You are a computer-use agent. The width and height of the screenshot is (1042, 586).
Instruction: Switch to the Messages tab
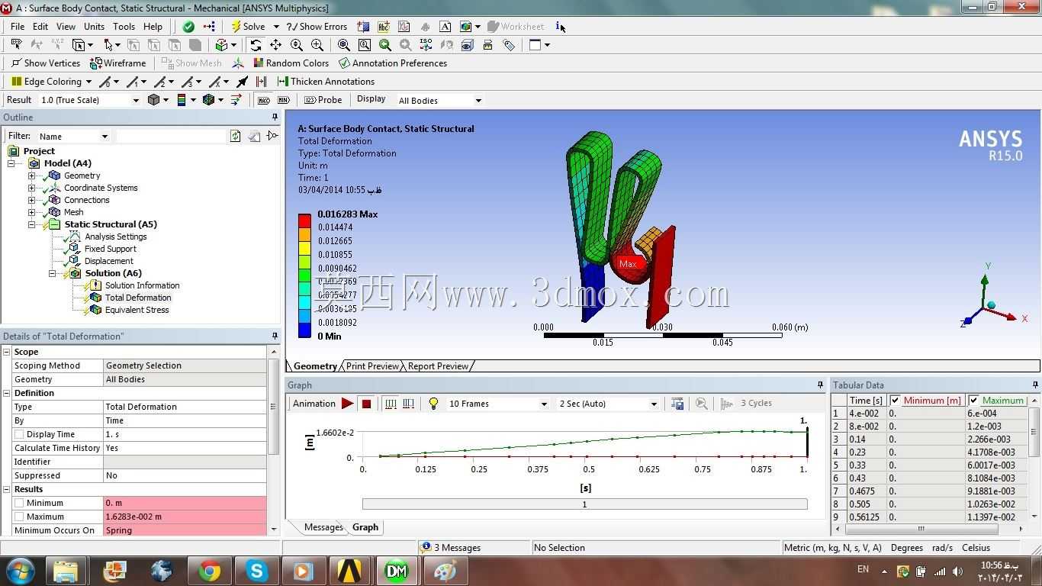point(323,527)
